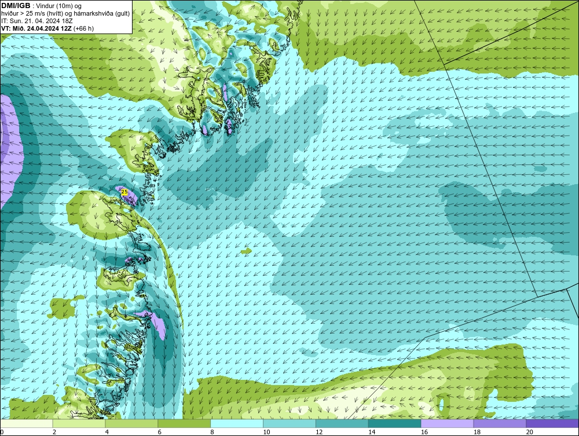Click the yellow 25 gust marker
This screenshot has height=436, width=579.
124,192
